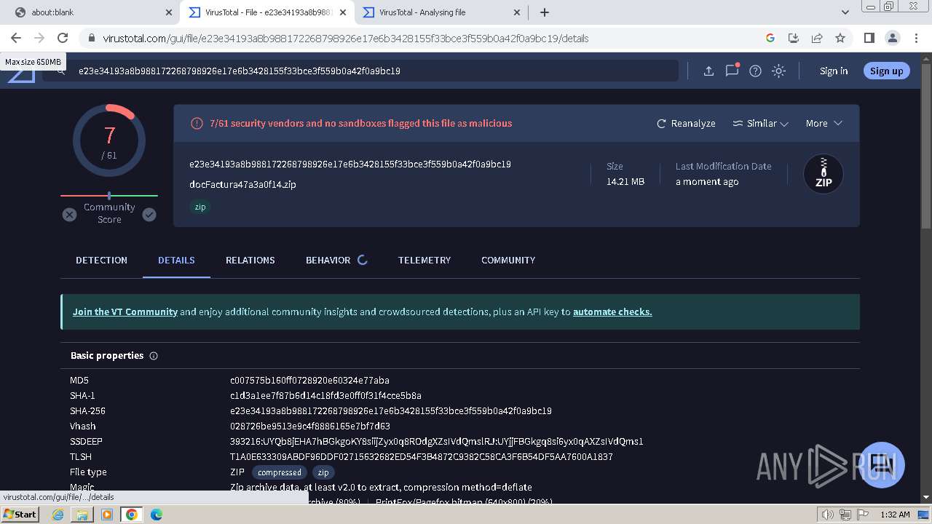
Task: Bookmark this page with star icon
Action: pyautogui.click(x=840, y=38)
